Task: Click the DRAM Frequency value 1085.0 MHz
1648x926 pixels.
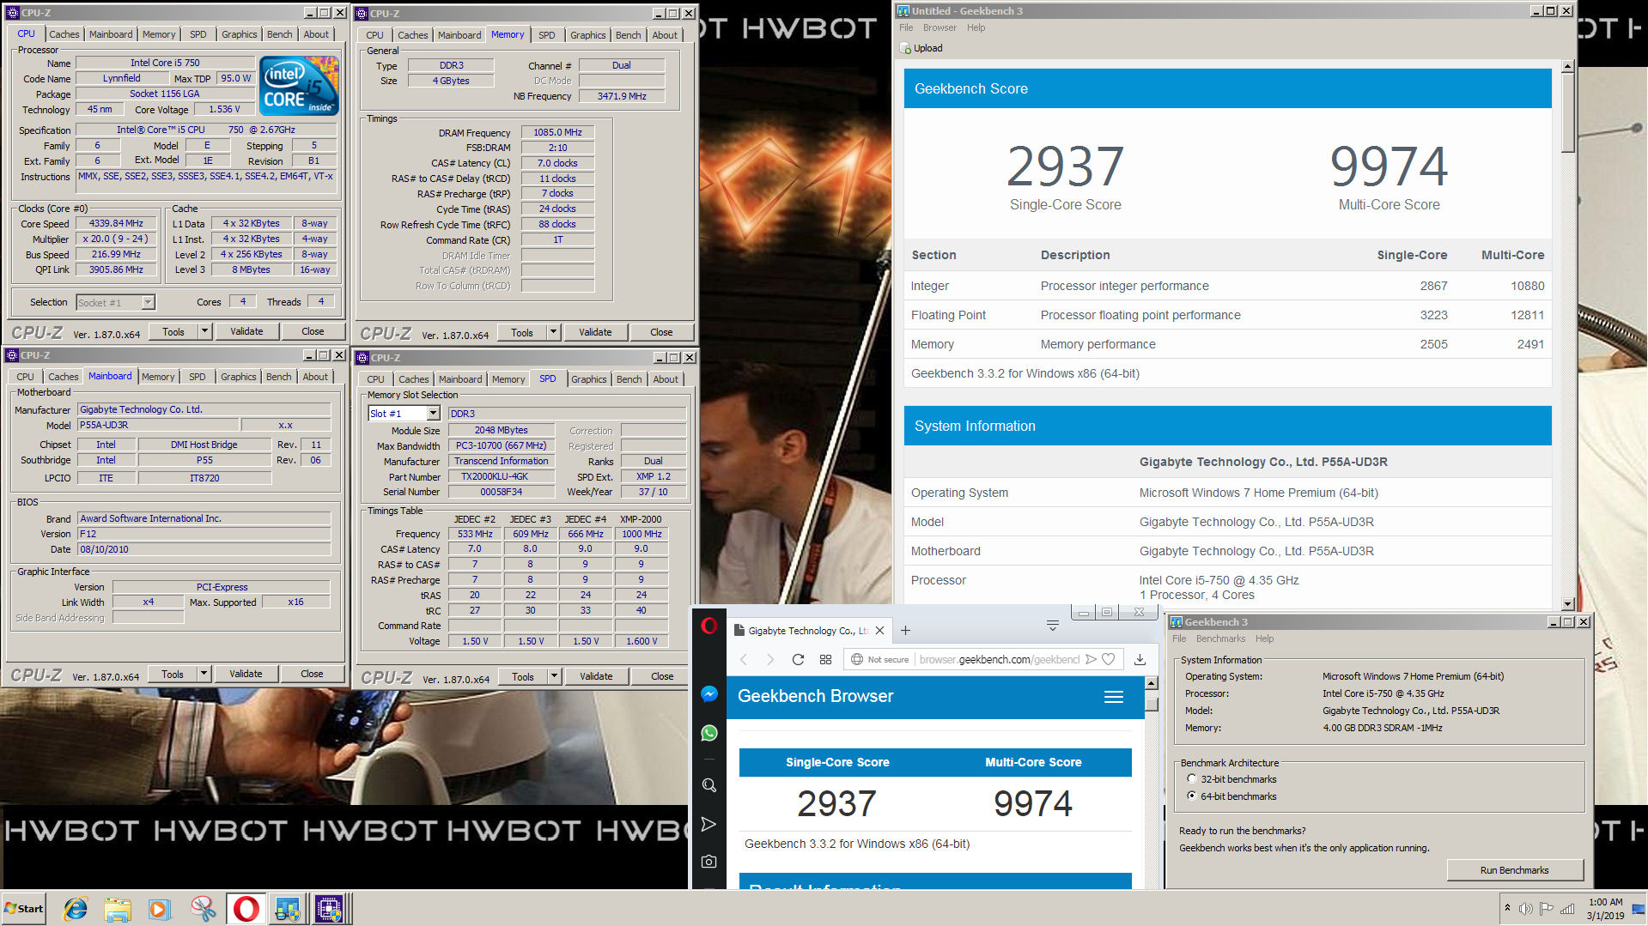Action: 557,132
